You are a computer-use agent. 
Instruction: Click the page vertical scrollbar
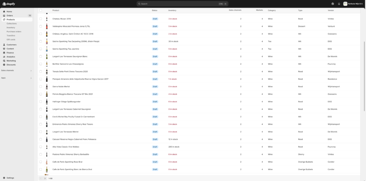[365, 76]
